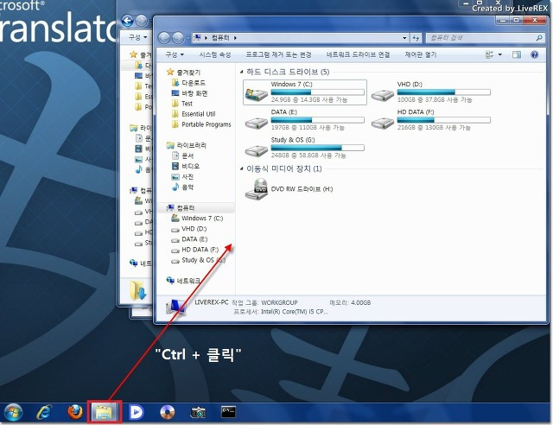The image size is (553, 425).
Task: Open the Test folder in favorites
Action: click(x=187, y=104)
